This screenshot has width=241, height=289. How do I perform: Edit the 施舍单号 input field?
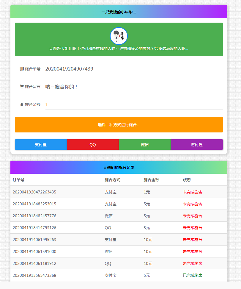click(x=134, y=69)
